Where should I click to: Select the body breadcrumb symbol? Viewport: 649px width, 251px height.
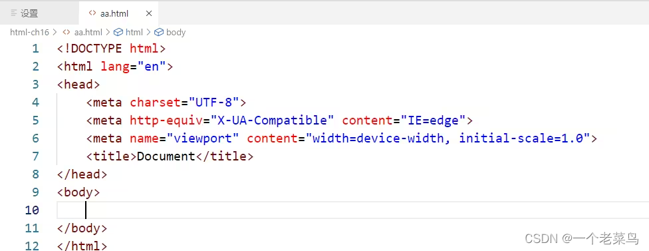tap(176, 33)
